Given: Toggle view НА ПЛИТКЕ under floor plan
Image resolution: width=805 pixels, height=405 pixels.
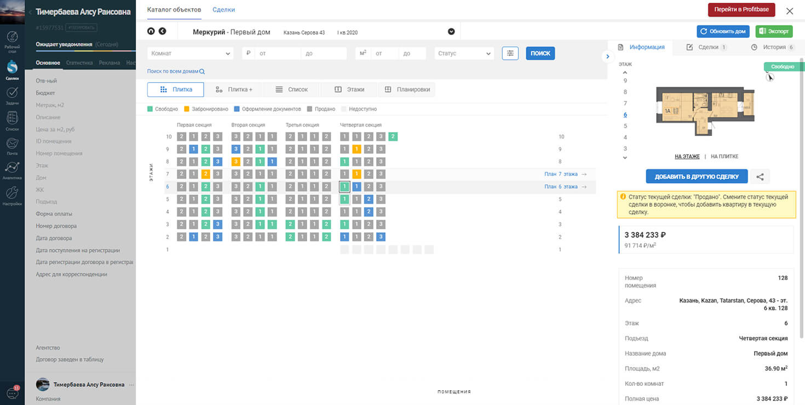Looking at the screenshot, I should [x=725, y=157].
